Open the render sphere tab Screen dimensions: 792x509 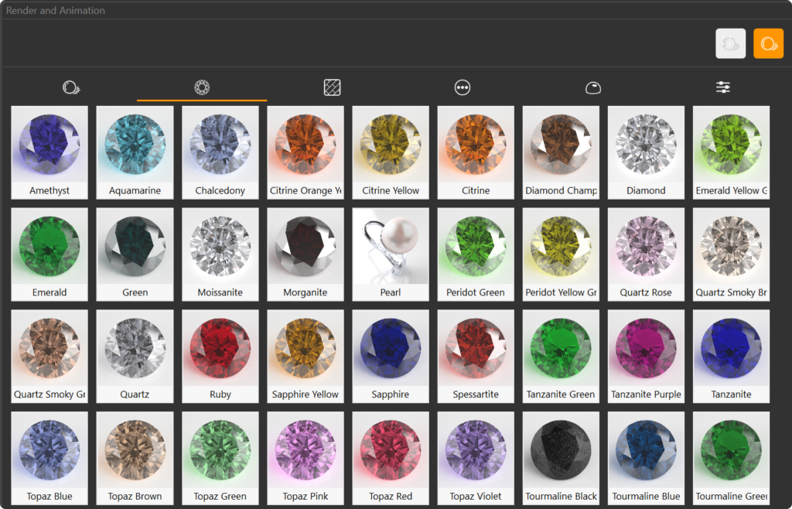[x=71, y=87]
